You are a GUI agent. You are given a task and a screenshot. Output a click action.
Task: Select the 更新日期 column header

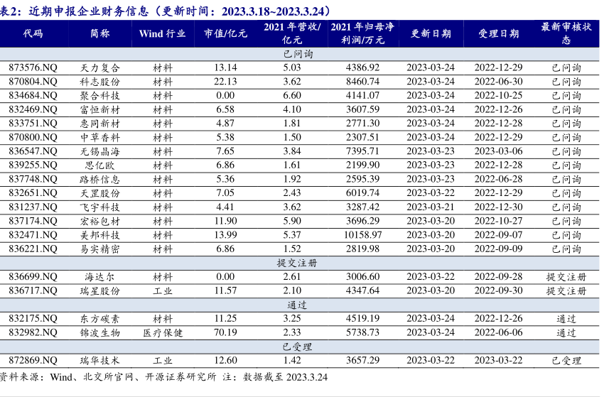[430, 33]
